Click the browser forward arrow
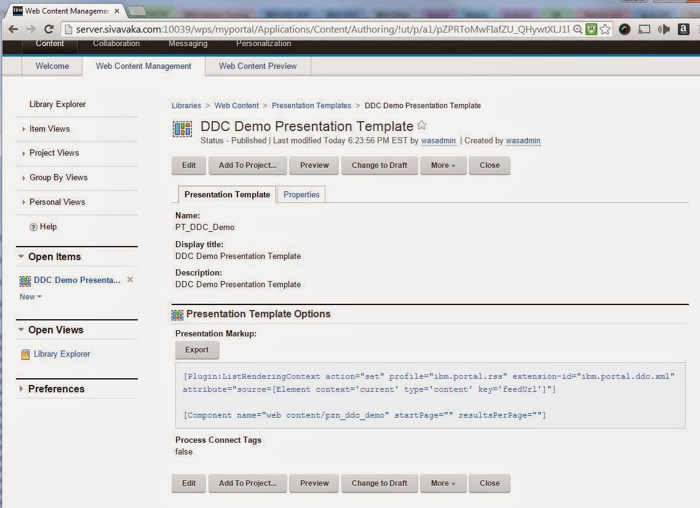 pos(30,30)
